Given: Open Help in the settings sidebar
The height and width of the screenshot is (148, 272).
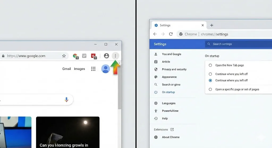Looking at the screenshot, I should 165,118.
